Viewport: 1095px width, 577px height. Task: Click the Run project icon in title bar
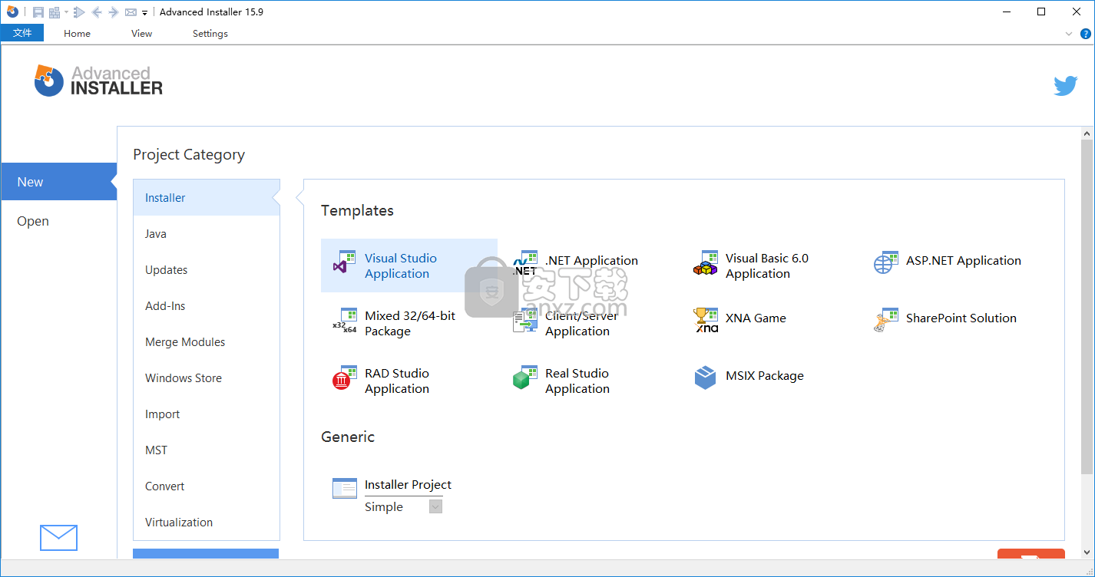tap(79, 12)
